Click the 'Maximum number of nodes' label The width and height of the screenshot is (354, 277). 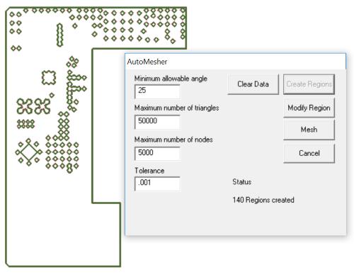click(x=173, y=140)
